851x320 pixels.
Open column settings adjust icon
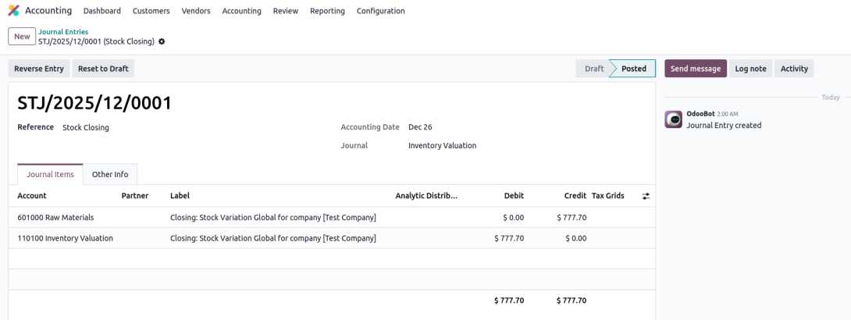[x=646, y=196]
